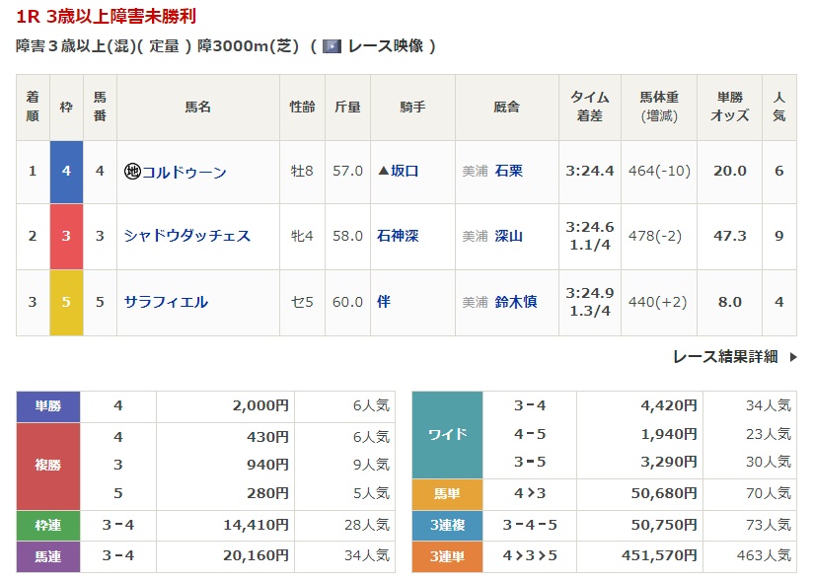This screenshot has height=581, width=813.
Task: Open horse シャドウダッチェス profile
Action: (187, 236)
